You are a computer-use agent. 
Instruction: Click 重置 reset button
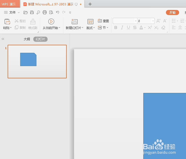tap(103, 21)
